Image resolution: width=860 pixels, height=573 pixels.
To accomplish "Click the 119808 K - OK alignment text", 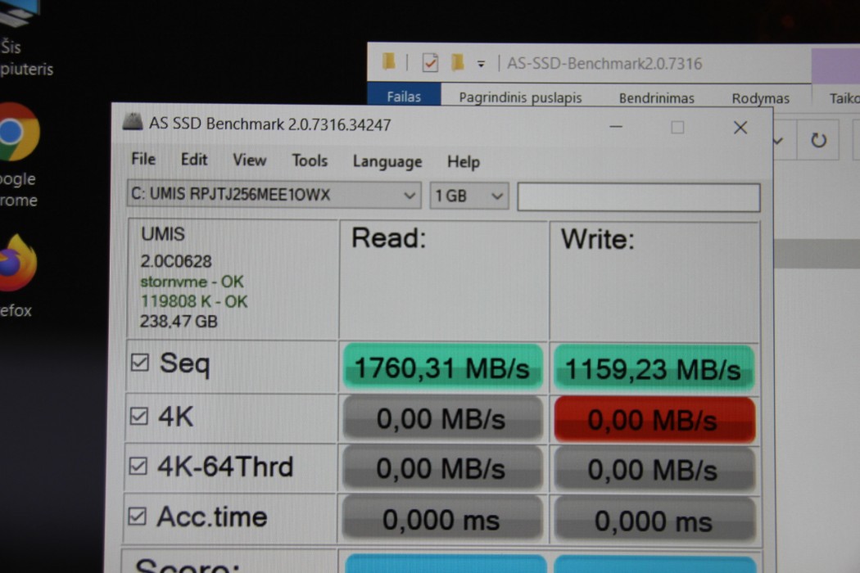I will (x=194, y=301).
